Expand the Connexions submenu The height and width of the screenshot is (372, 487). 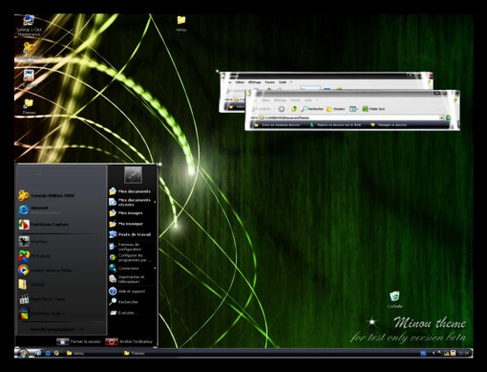coord(132,269)
